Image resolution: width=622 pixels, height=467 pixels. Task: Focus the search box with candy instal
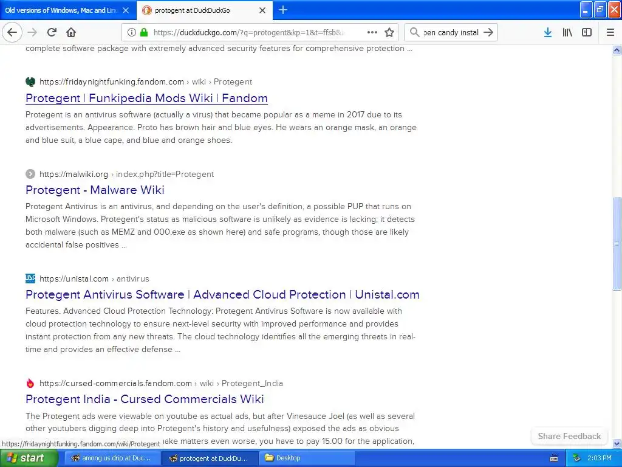tap(451, 32)
